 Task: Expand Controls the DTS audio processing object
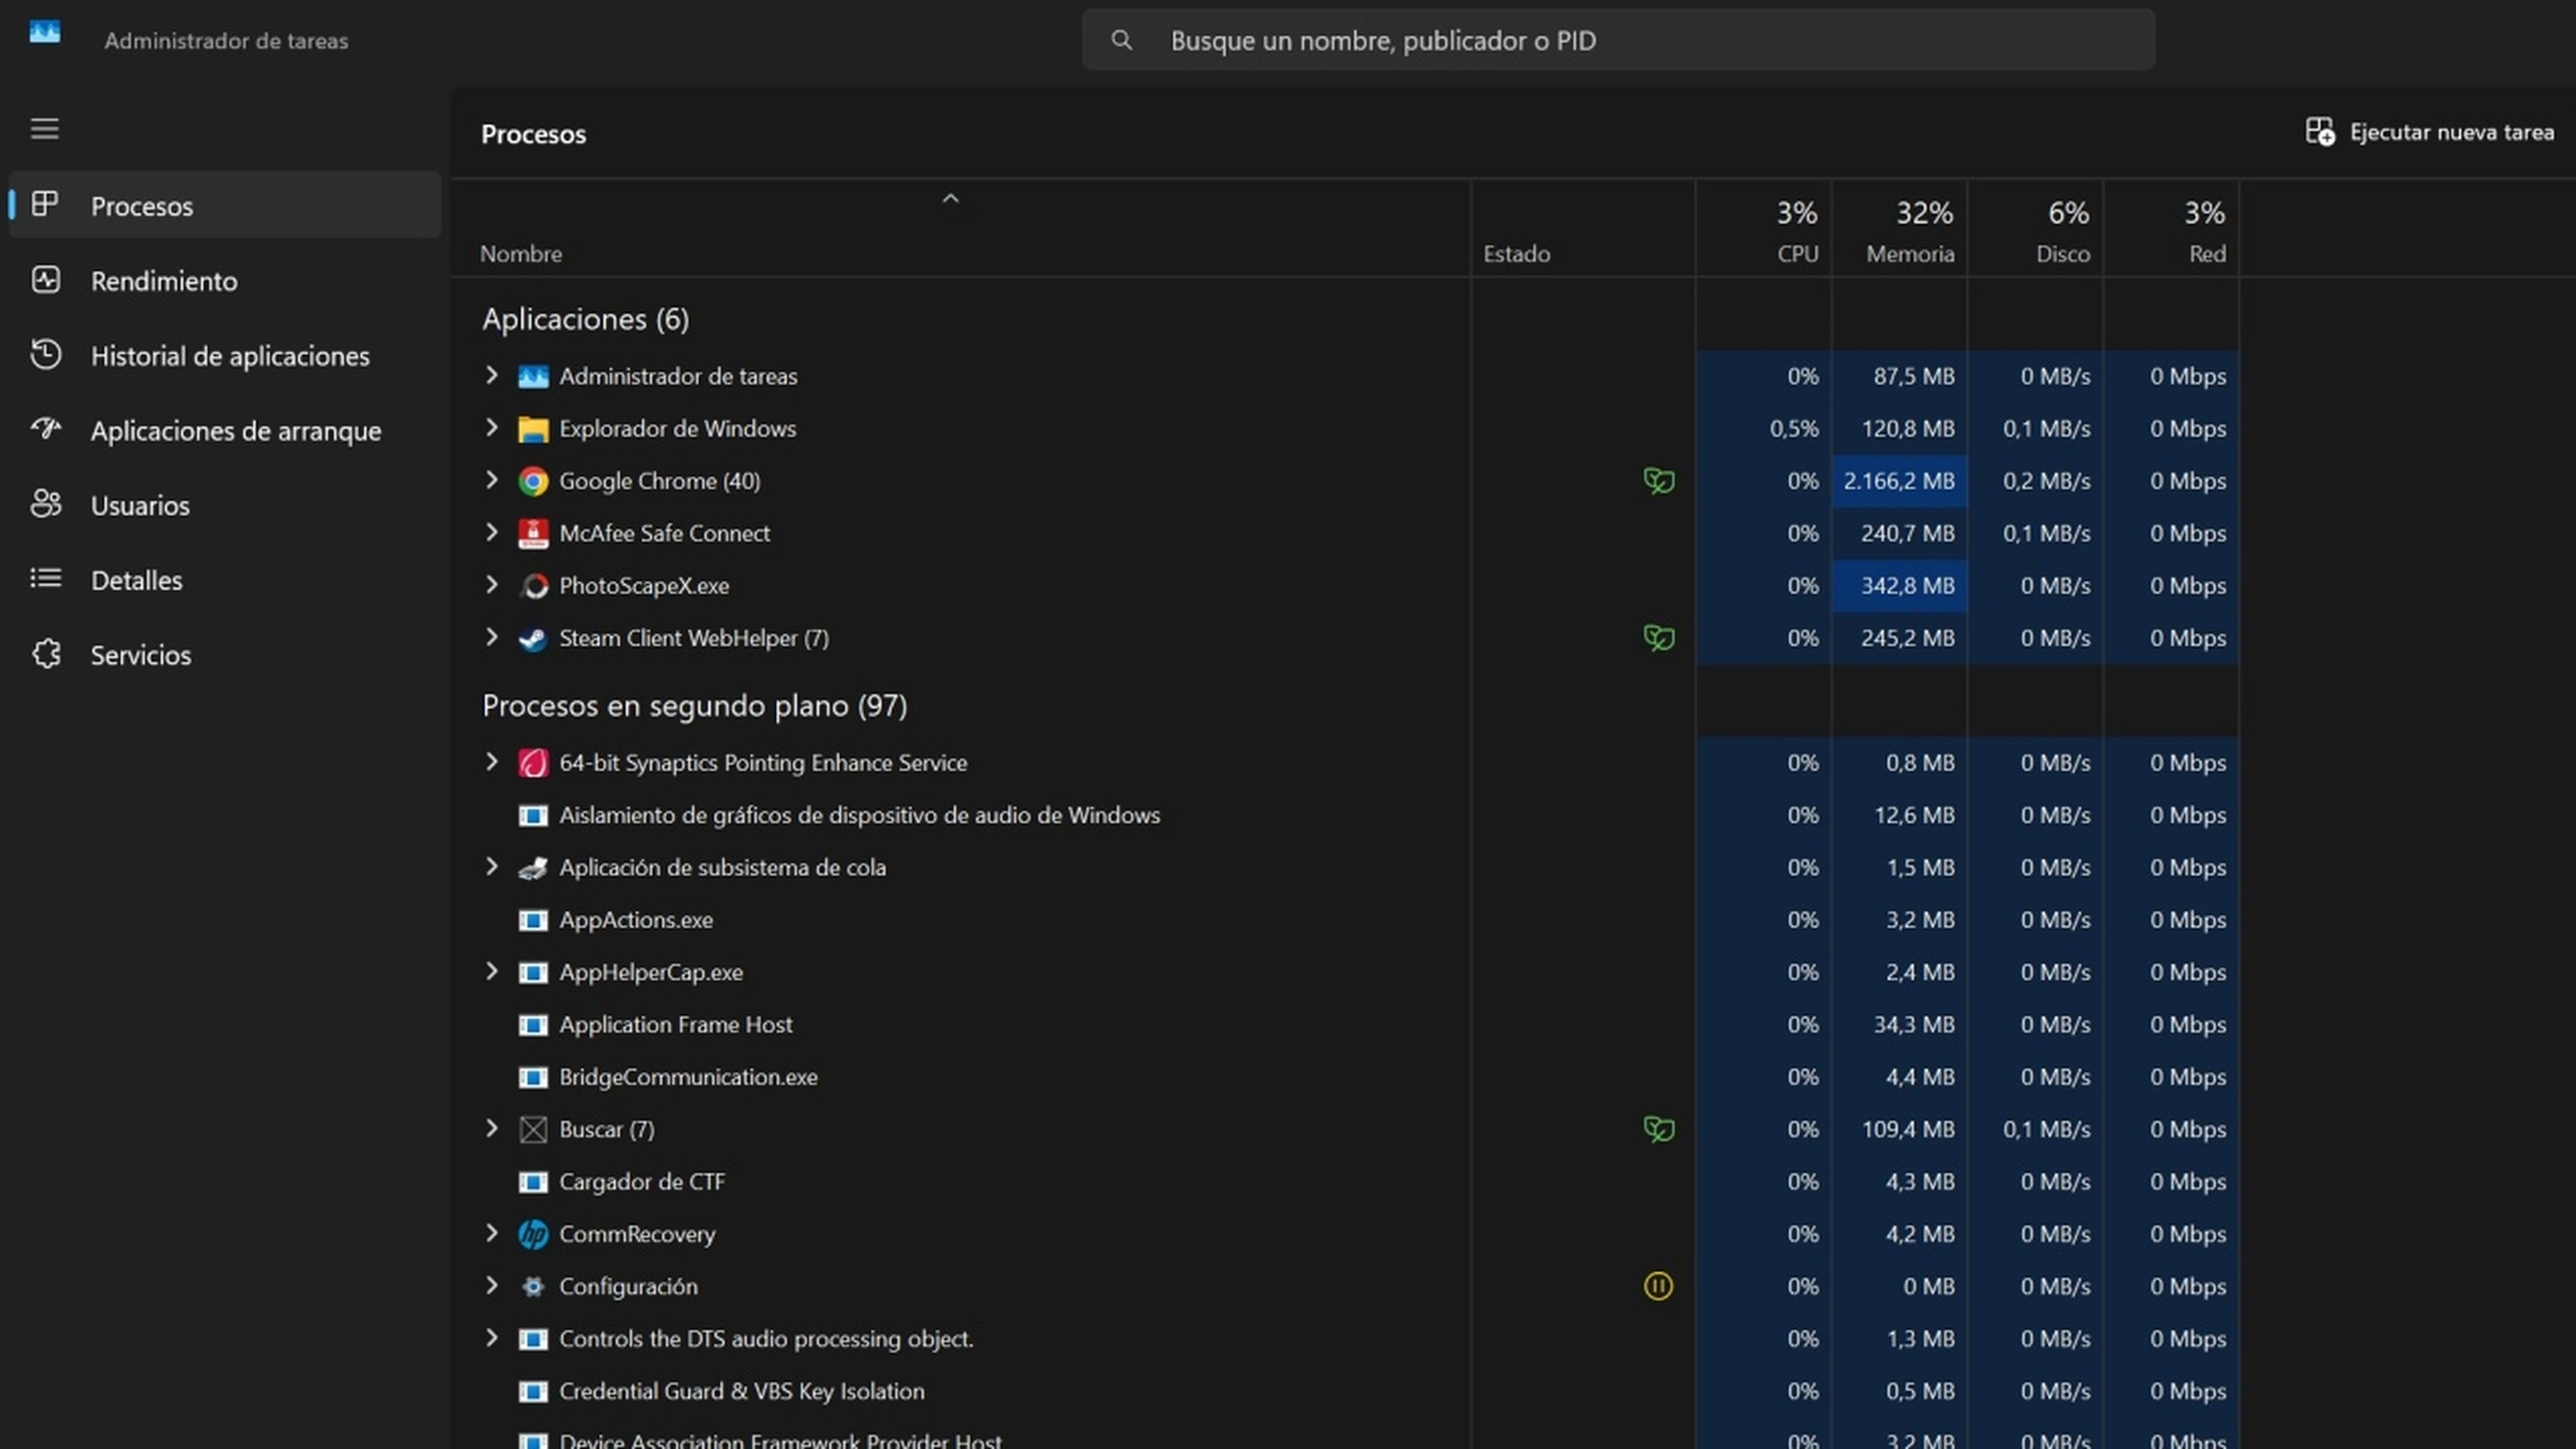point(491,1338)
